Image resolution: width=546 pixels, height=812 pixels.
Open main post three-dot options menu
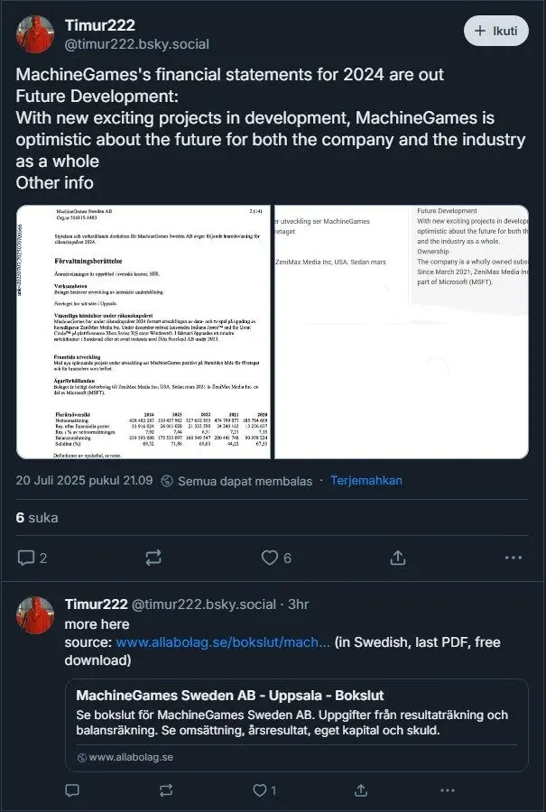click(x=515, y=558)
